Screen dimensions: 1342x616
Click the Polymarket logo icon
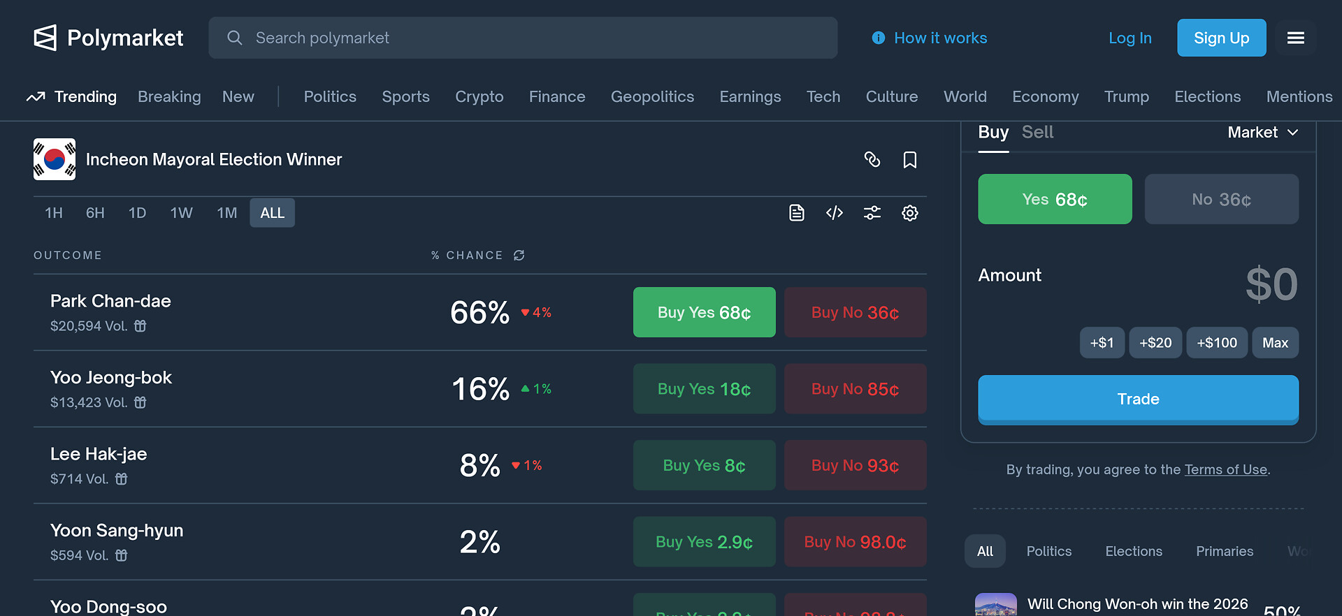point(45,38)
